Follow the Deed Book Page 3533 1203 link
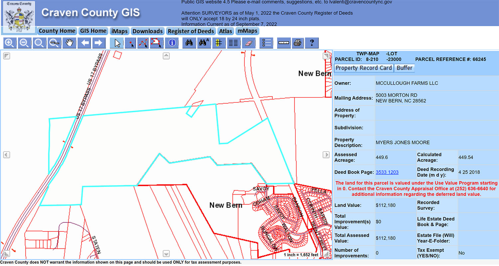499x266 pixels. (x=387, y=172)
